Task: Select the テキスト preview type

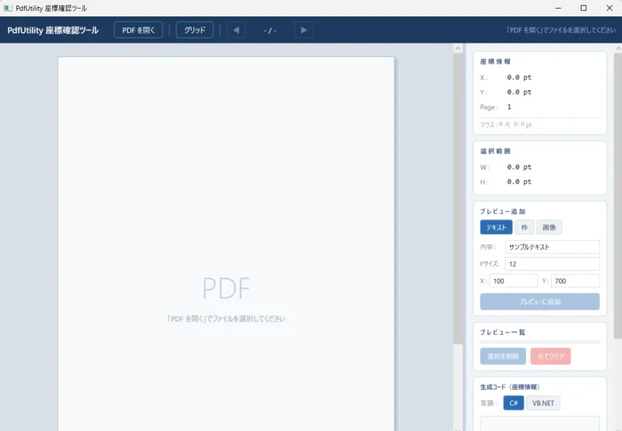Action: (x=496, y=227)
